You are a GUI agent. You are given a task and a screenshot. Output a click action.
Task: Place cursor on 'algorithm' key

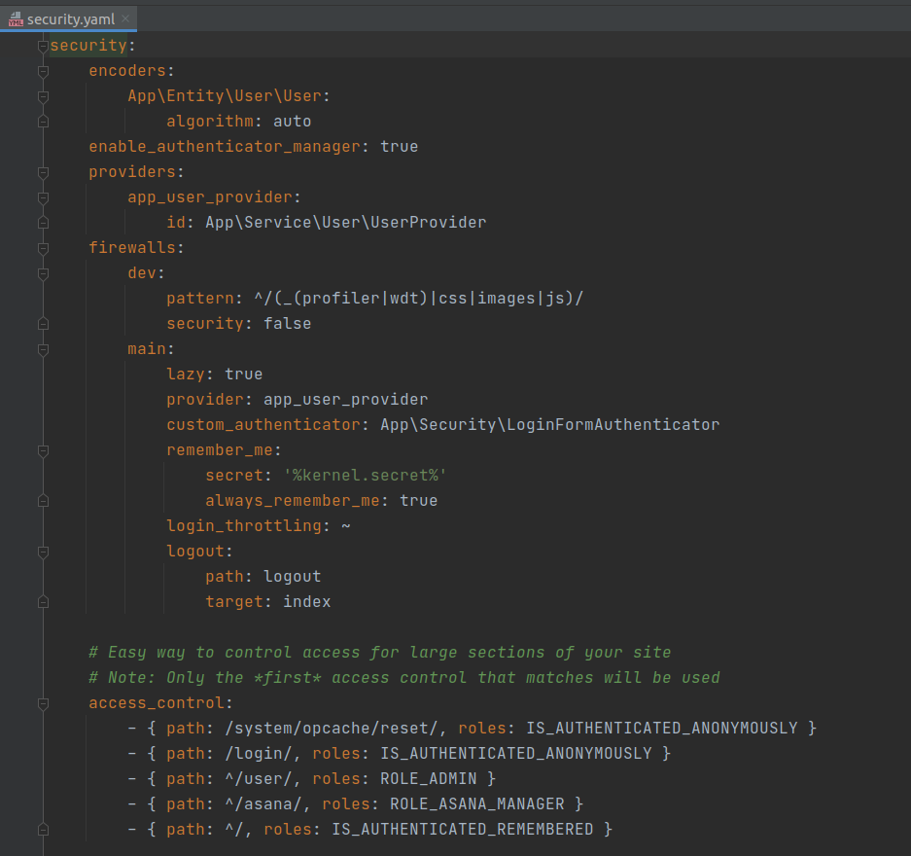tap(210, 122)
